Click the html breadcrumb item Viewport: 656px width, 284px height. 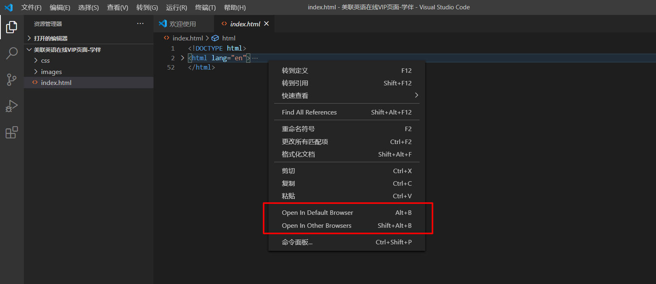pos(229,38)
